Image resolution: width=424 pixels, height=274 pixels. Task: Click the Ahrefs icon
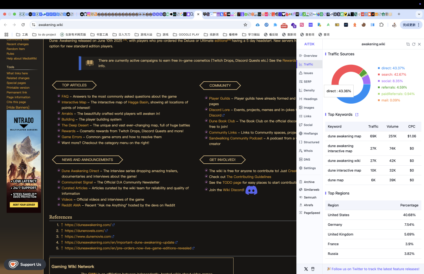click(301, 205)
